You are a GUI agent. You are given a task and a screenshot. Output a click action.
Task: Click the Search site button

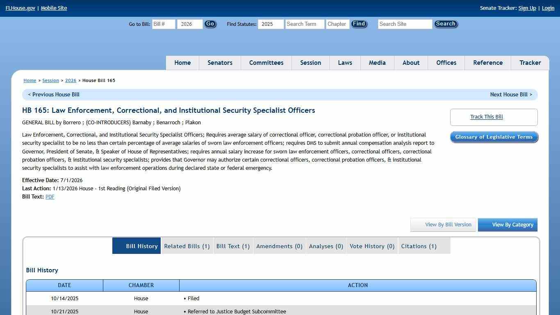[x=446, y=24]
